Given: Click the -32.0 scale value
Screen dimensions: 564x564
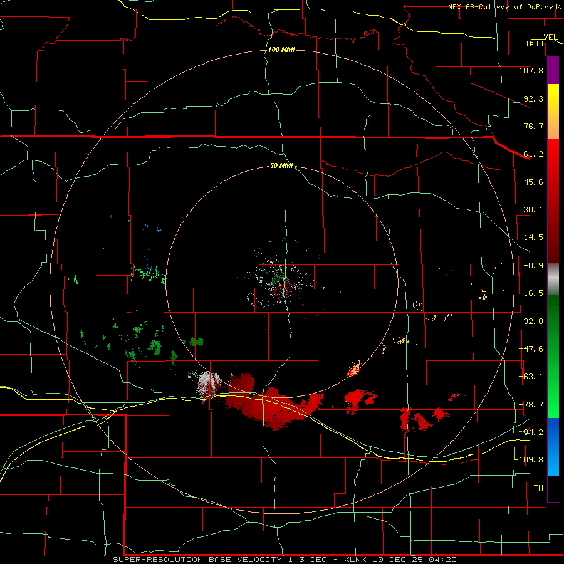Looking at the screenshot, I should point(531,321).
